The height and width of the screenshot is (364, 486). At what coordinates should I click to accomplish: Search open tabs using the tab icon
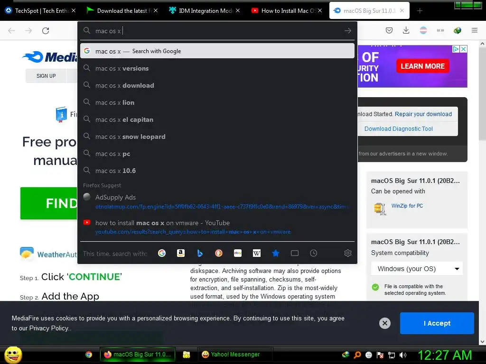click(x=295, y=253)
